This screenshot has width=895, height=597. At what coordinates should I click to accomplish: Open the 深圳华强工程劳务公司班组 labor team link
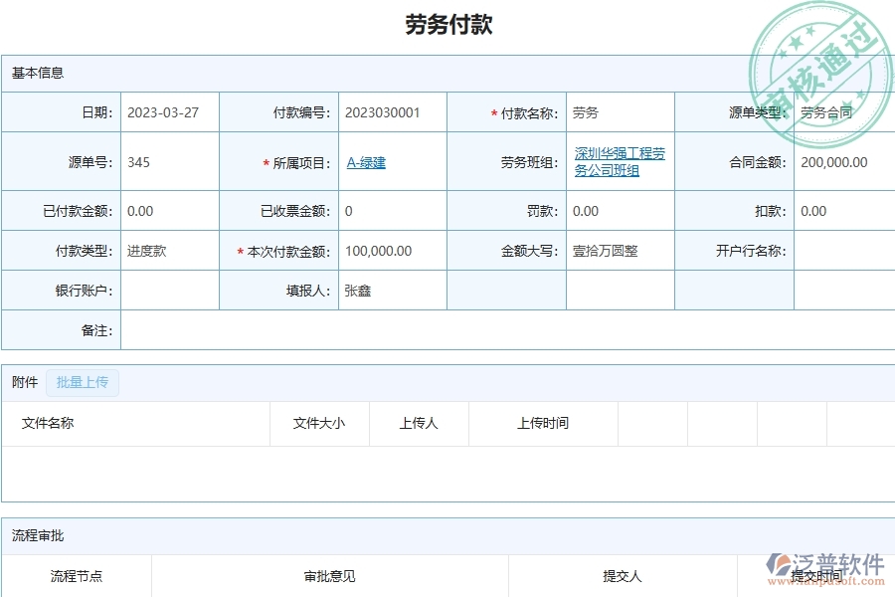click(619, 161)
